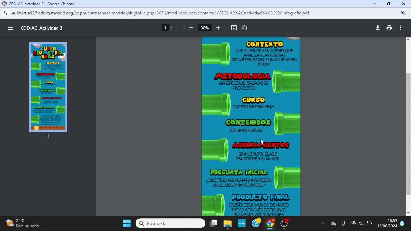Open the weather widget showing 24°C

click(22, 223)
